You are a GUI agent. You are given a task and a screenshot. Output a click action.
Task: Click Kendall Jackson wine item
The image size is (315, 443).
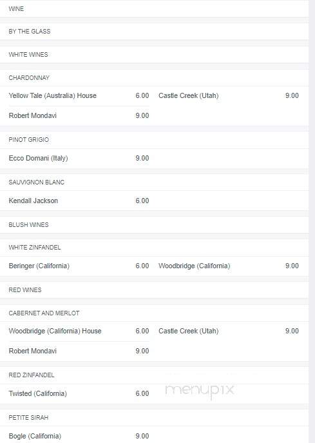pos(33,201)
